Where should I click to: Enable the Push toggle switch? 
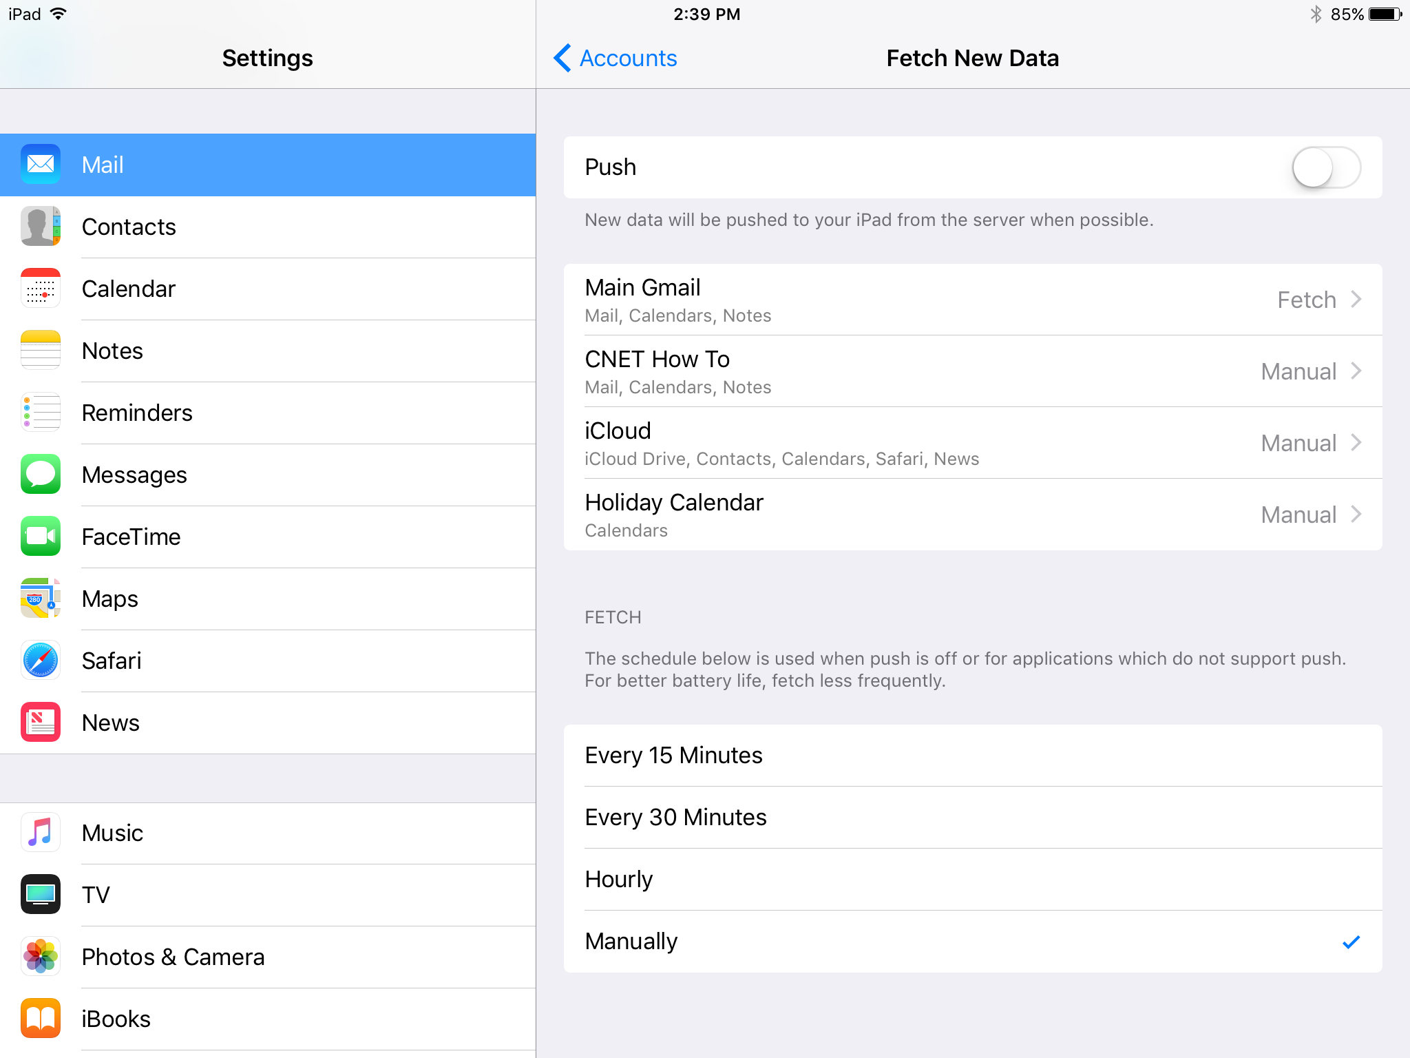point(1326,167)
